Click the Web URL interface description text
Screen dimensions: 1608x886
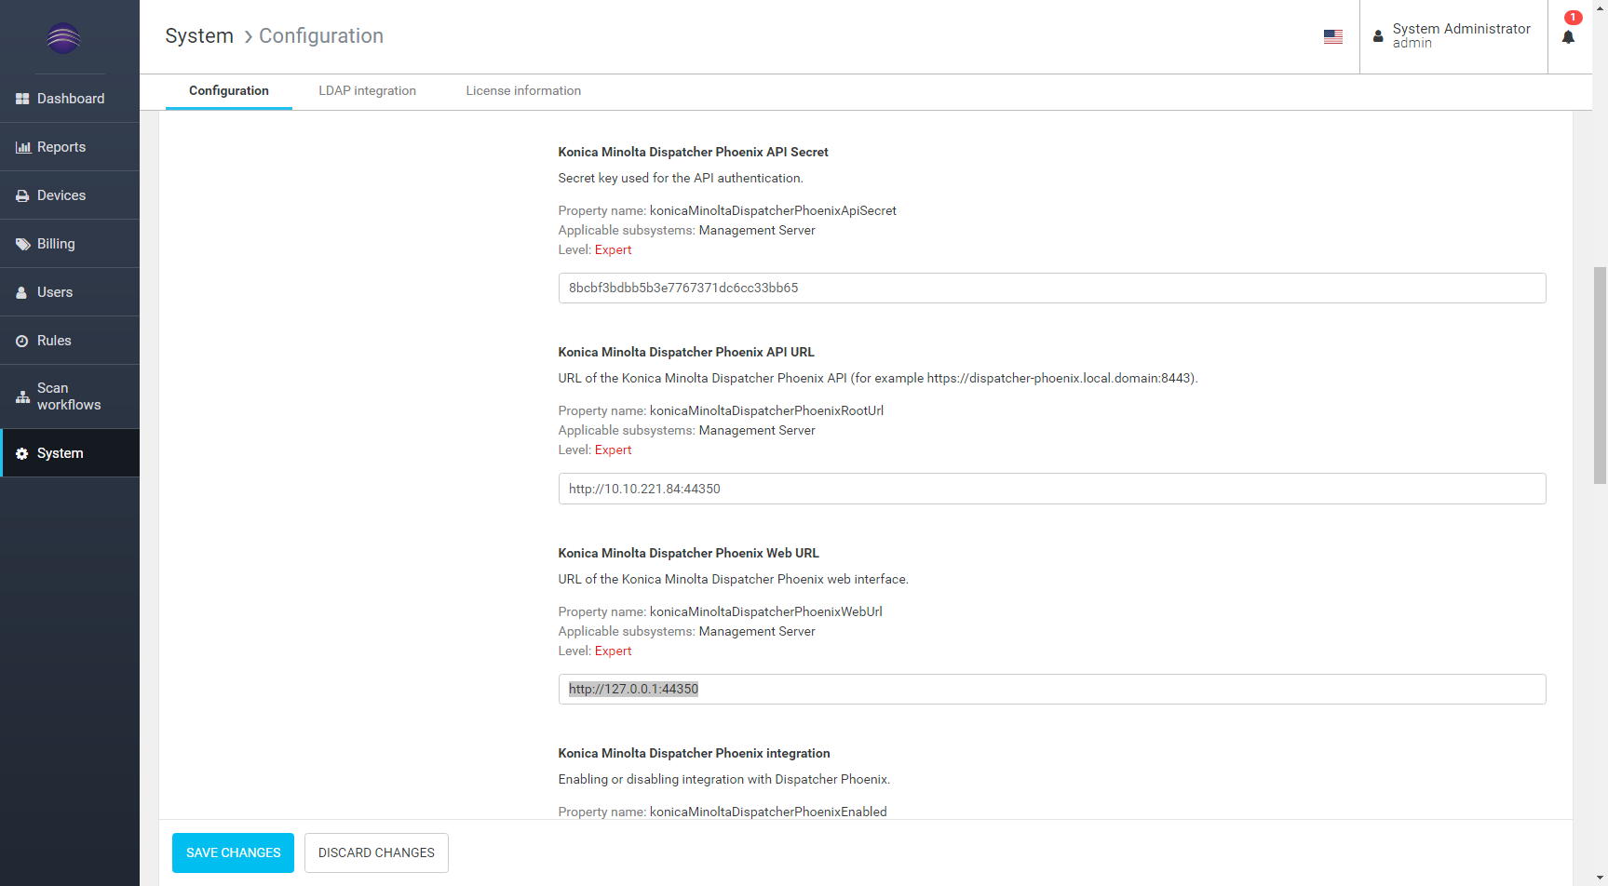click(733, 579)
